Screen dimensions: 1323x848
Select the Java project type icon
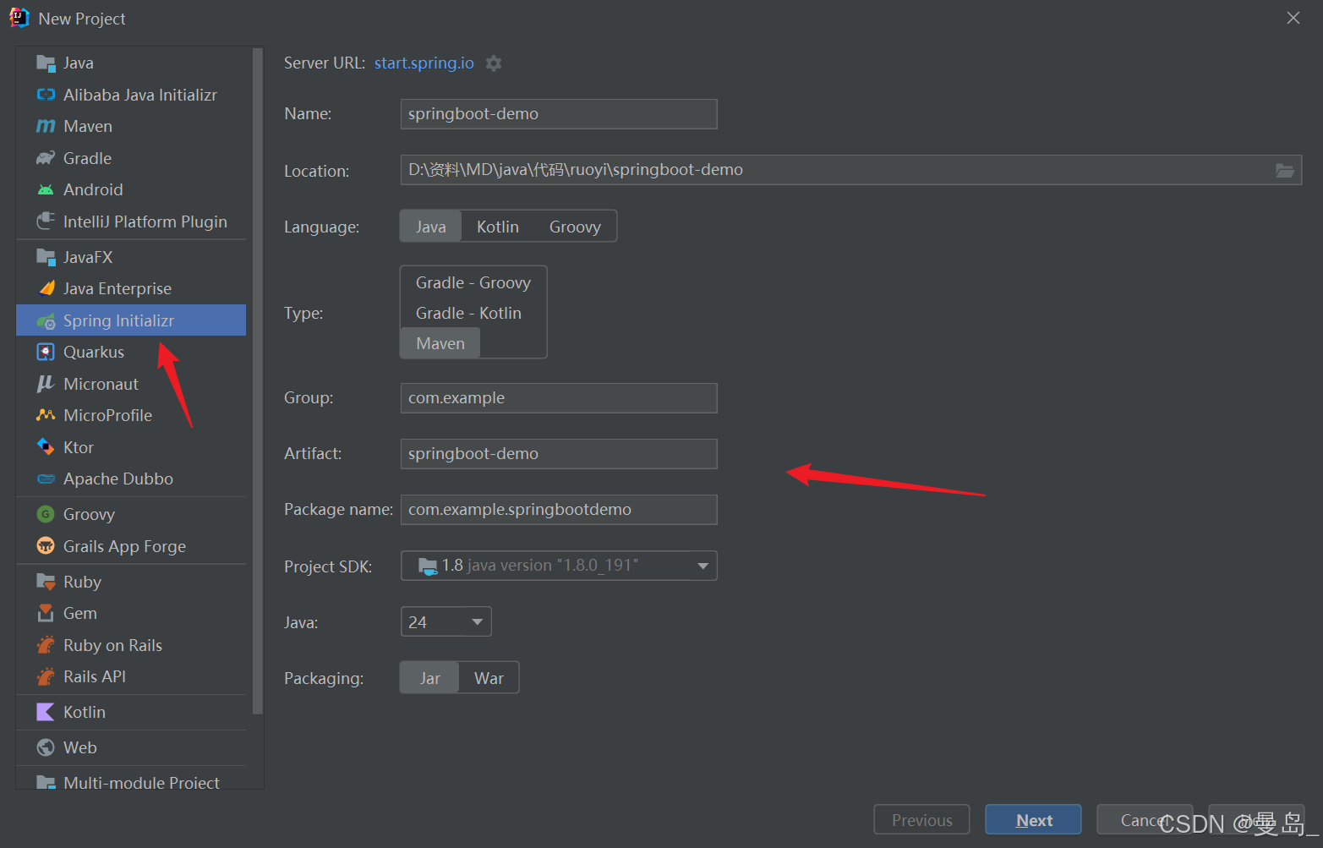(x=46, y=63)
